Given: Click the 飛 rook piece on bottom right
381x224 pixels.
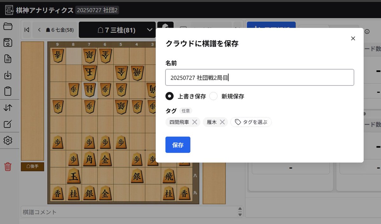Looking at the screenshot, I should [x=168, y=176].
